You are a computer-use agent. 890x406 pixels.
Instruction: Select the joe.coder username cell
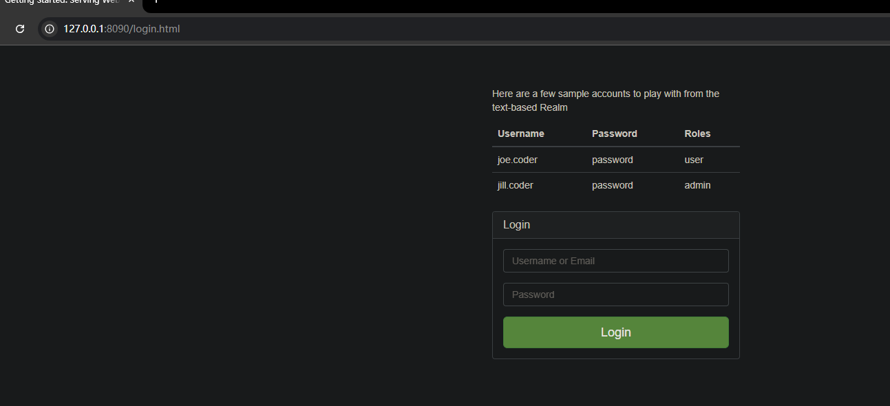[x=518, y=160]
